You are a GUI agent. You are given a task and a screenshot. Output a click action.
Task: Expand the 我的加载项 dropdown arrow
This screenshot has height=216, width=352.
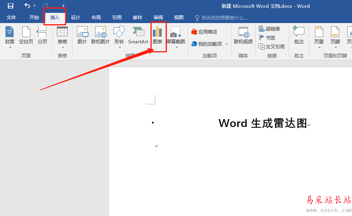click(226, 44)
